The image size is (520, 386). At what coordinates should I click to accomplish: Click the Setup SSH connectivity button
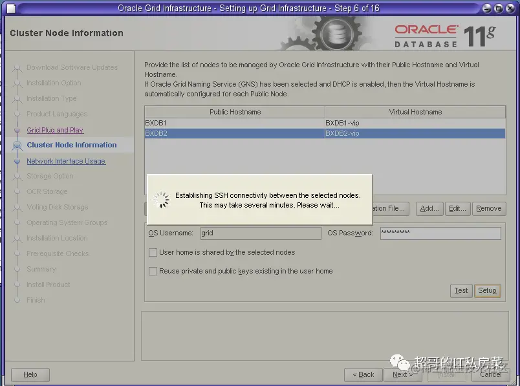487,291
